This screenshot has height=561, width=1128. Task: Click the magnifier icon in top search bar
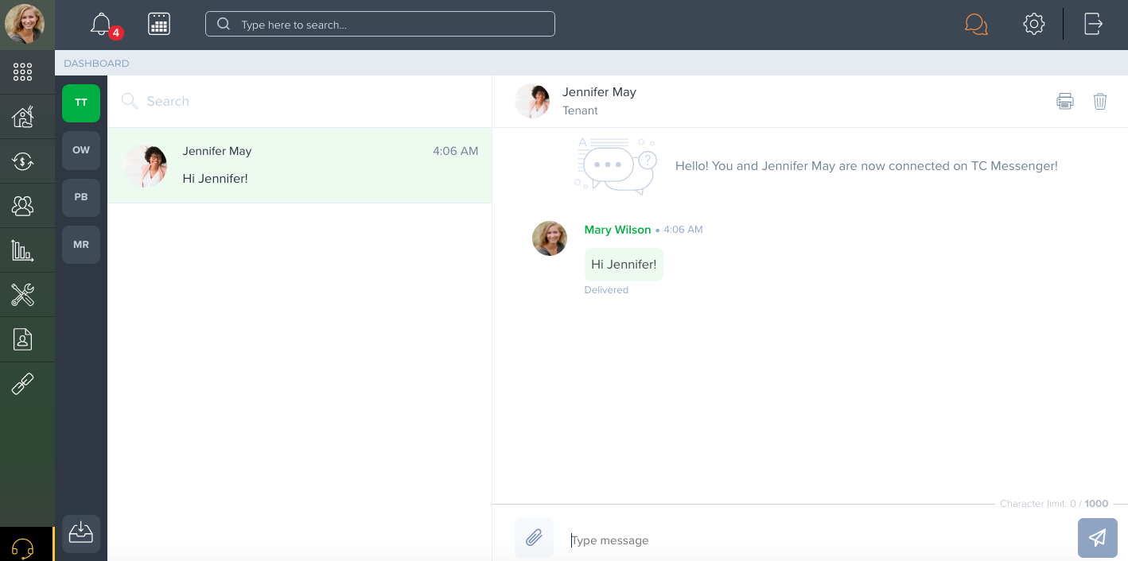[x=224, y=24]
